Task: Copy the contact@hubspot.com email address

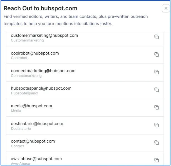Action: [157, 143]
